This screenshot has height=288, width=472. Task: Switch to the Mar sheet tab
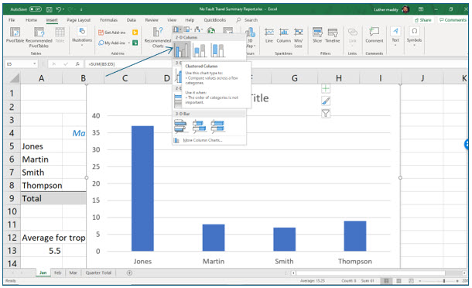tap(74, 273)
